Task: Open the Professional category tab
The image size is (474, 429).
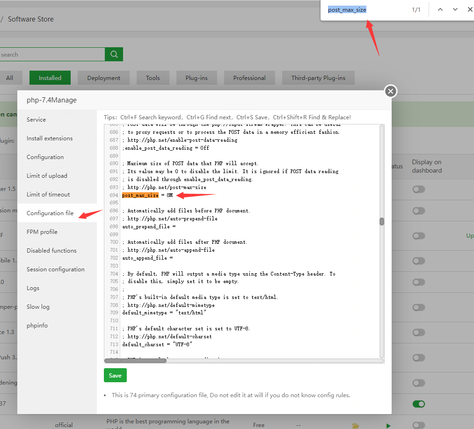Action: (x=249, y=78)
